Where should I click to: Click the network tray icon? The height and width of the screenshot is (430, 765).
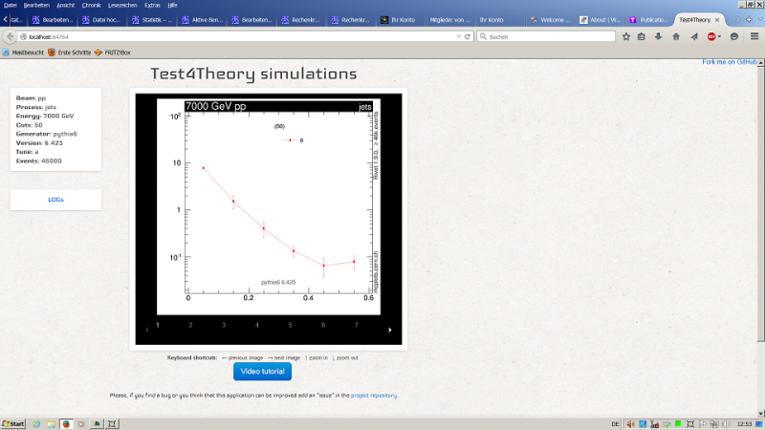tap(714, 424)
